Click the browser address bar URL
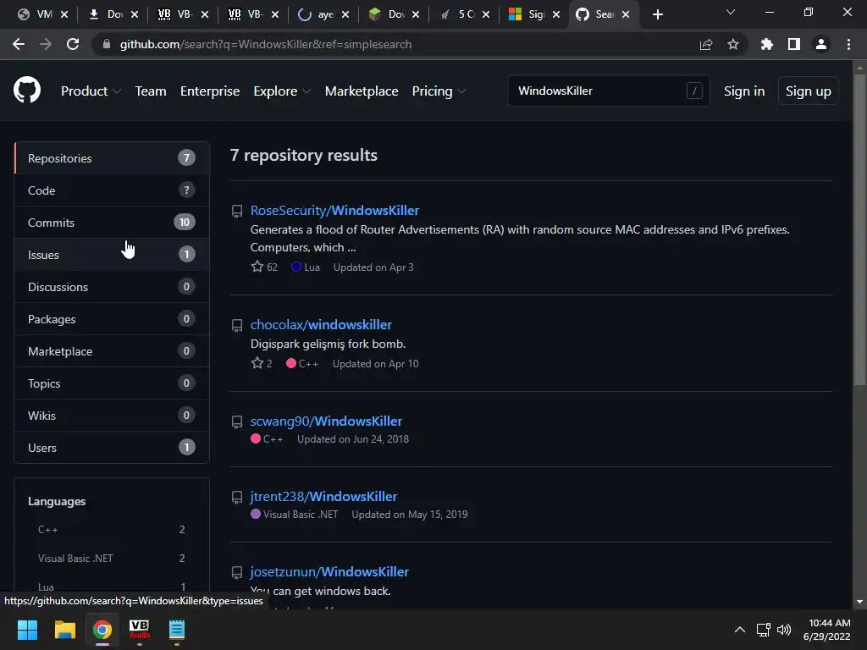Image resolution: width=867 pixels, height=650 pixels. point(265,44)
